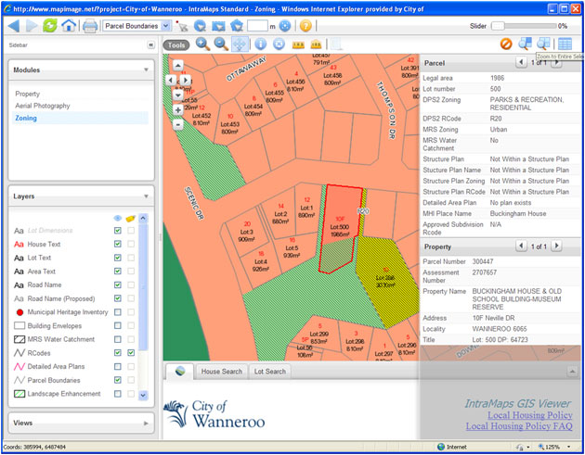Open the Local Housing Policy link
This screenshot has width=585, height=455.
(x=530, y=415)
